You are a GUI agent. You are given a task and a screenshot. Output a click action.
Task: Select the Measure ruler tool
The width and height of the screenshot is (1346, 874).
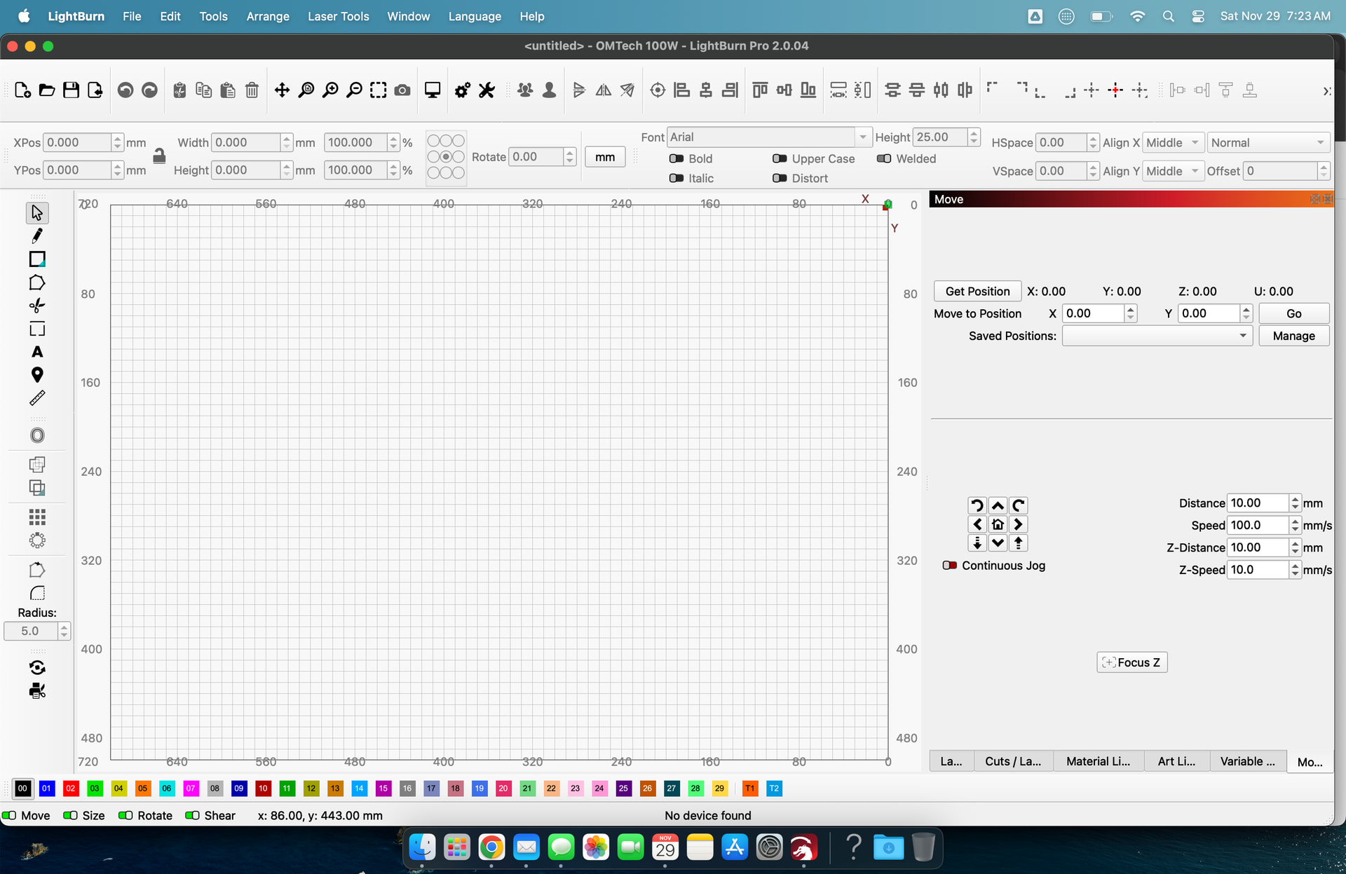37,398
